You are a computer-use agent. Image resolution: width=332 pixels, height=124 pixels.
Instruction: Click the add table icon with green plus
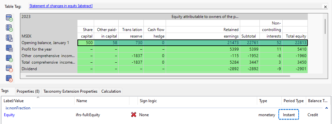pos(9,58)
